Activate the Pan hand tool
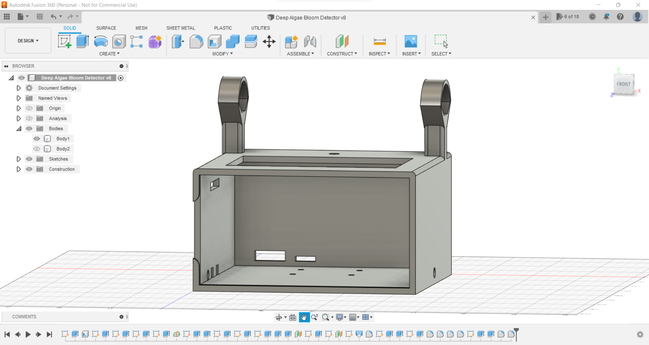The image size is (649, 345). [304, 317]
